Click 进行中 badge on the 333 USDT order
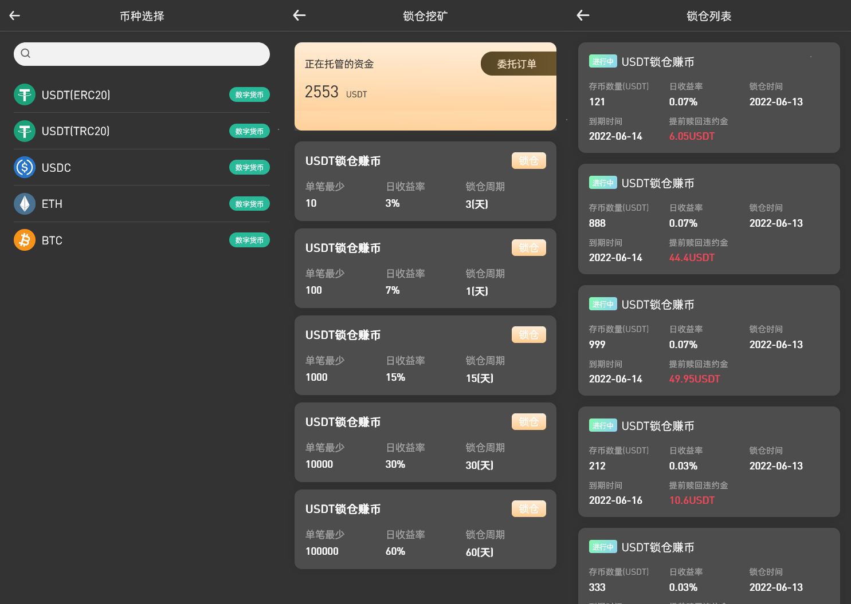 pos(603,547)
